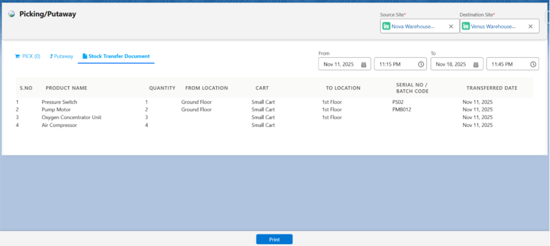This screenshot has width=550, height=246.
Task: Clear the Source Site selection
Action: [x=451, y=27]
